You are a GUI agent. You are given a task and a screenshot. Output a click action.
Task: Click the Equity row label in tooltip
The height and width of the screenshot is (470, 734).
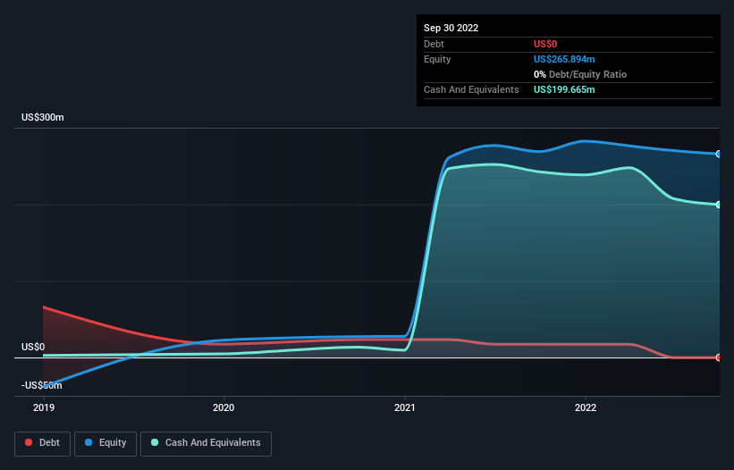[437, 59]
